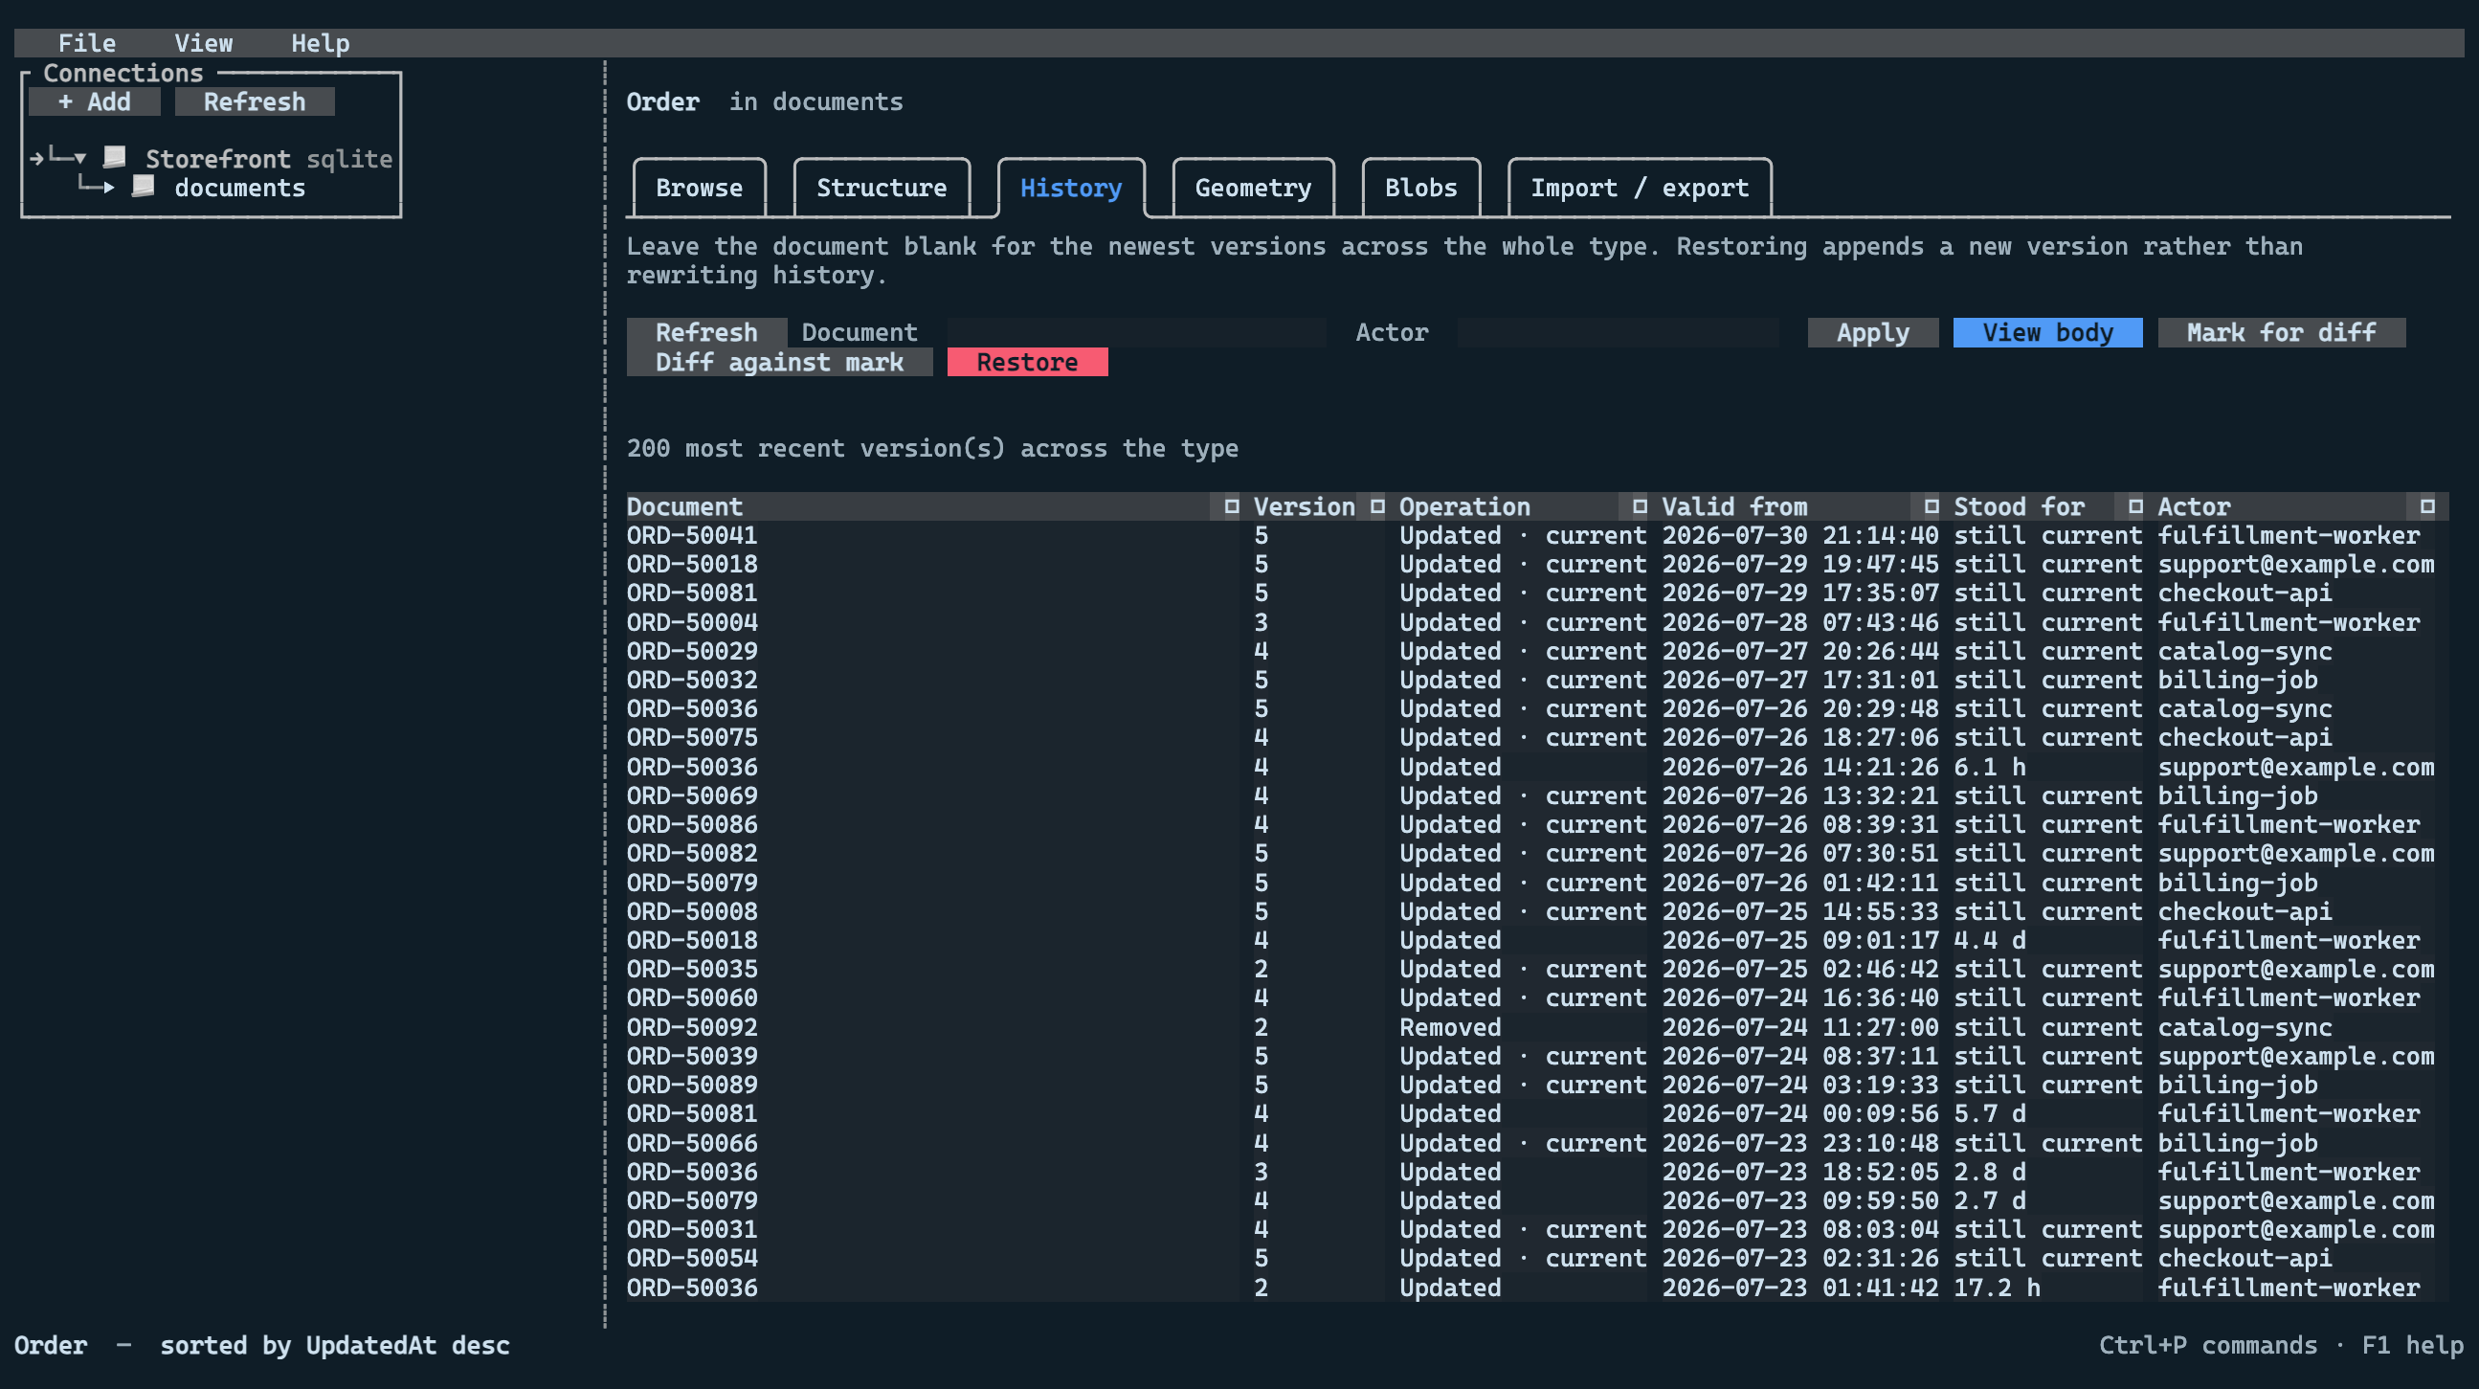Select ORD-50081 row that stood 5.7 d
Image resolution: width=2479 pixels, height=1389 pixels.
click(x=1537, y=1113)
